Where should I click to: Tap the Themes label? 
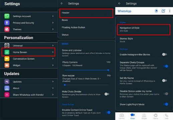tap(17, 29)
